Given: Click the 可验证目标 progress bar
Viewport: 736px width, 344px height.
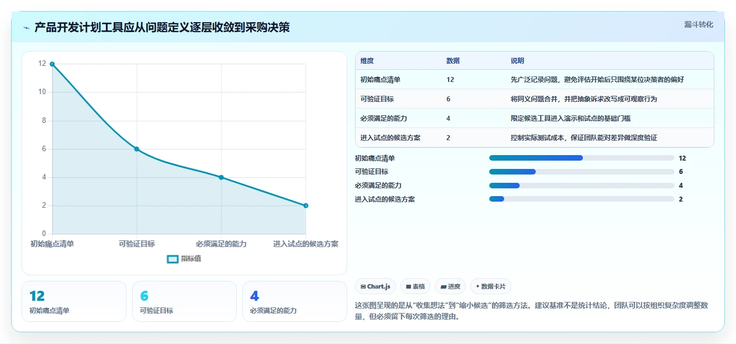Looking at the screenshot, I should click(x=582, y=172).
